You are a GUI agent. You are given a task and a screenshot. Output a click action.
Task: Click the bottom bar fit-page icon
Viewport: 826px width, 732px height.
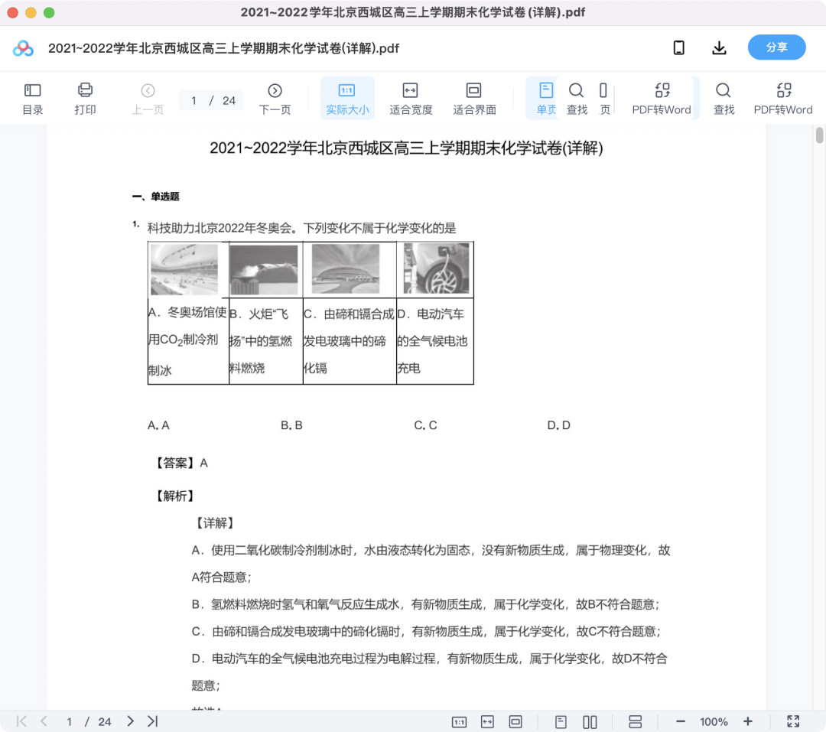(515, 721)
